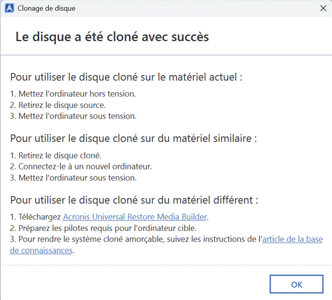Screen dimensions: 332x300
Task: Select the 'matériel différent' section heading
Action: click(x=134, y=200)
